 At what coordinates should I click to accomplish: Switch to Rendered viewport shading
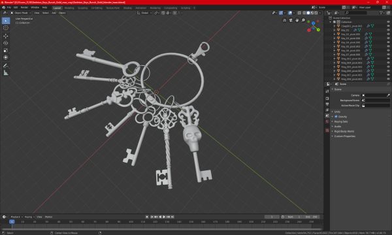pyautogui.click(x=316, y=13)
